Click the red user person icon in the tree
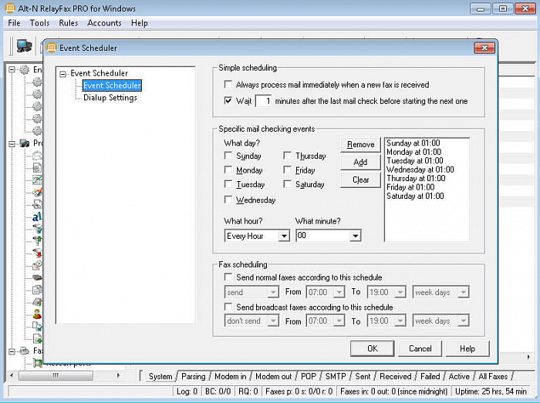This screenshot has height=403, width=540. coord(37,314)
